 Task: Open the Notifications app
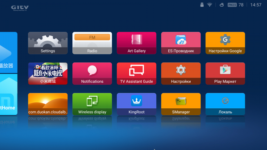pyautogui.click(x=92, y=74)
